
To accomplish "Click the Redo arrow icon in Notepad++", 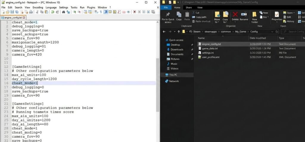I will 57,12.
